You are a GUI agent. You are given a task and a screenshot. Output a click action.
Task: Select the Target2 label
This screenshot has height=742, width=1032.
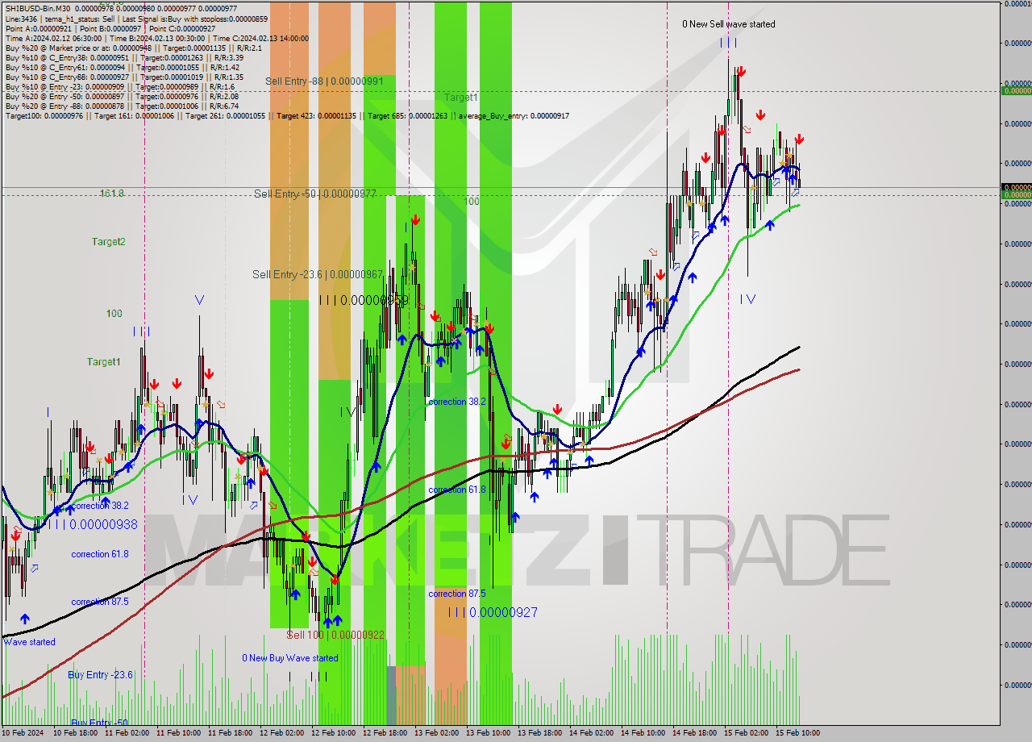(x=108, y=241)
